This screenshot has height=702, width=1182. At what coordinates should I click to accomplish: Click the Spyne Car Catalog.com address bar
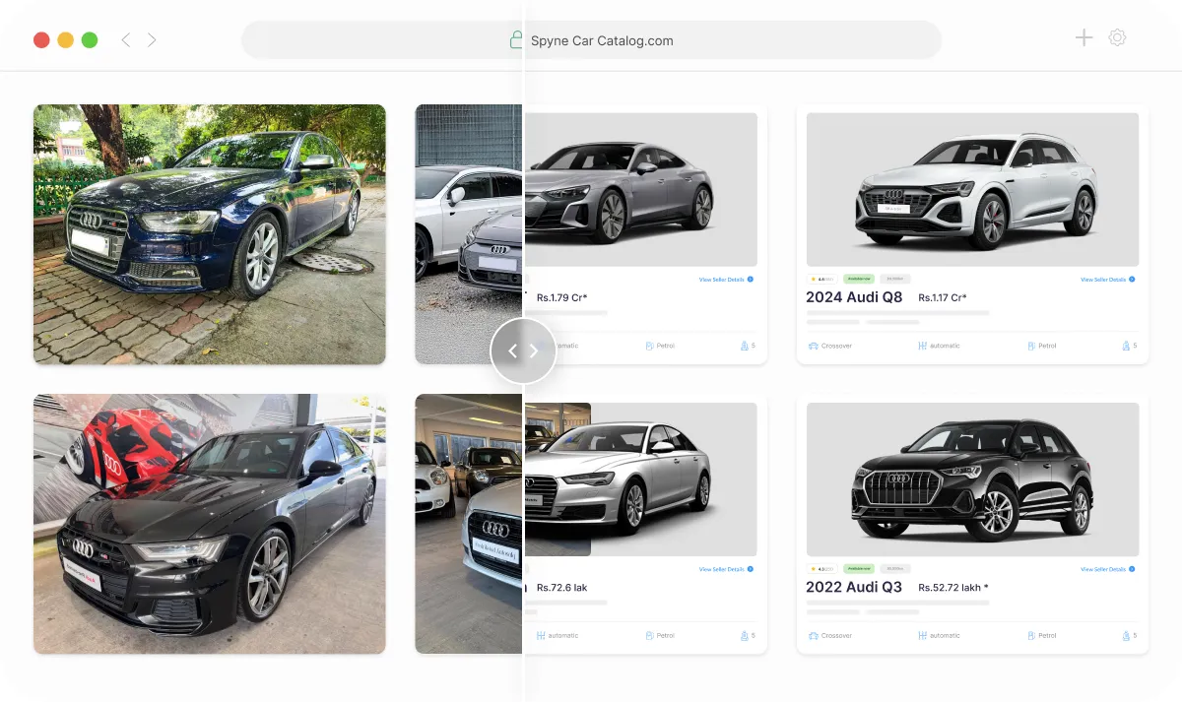click(592, 40)
